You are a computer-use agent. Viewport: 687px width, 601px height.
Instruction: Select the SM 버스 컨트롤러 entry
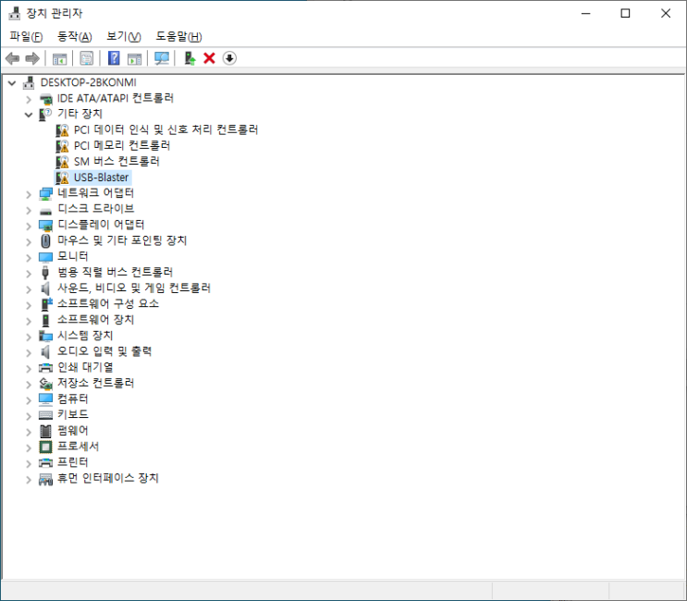pos(117,161)
